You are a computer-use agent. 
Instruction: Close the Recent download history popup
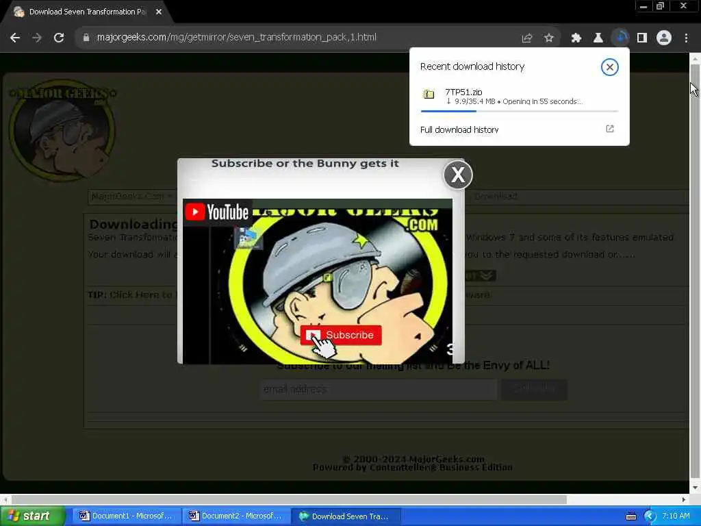(609, 67)
